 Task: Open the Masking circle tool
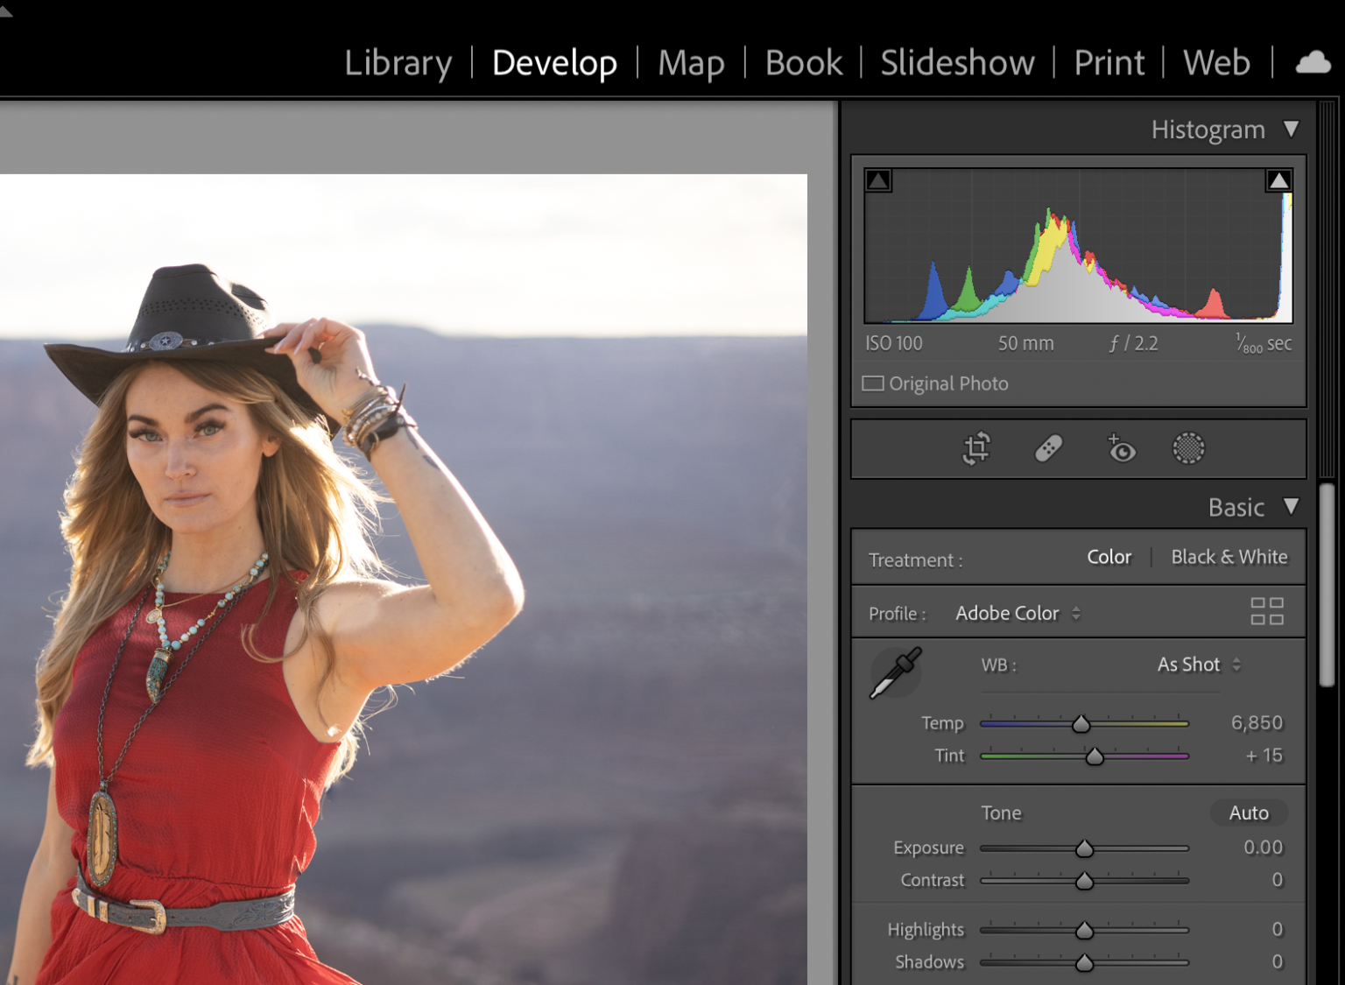tap(1188, 448)
